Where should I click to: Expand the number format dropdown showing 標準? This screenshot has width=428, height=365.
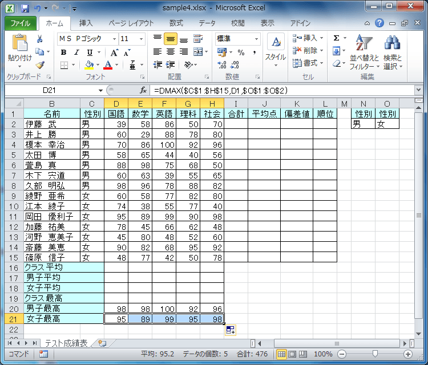click(256, 39)
